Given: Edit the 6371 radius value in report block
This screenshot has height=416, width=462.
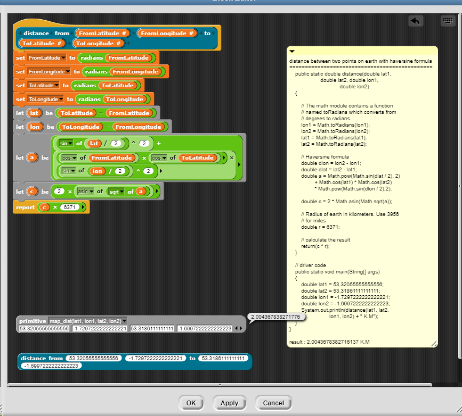Looking at the screenshot, I should point(70,206).
